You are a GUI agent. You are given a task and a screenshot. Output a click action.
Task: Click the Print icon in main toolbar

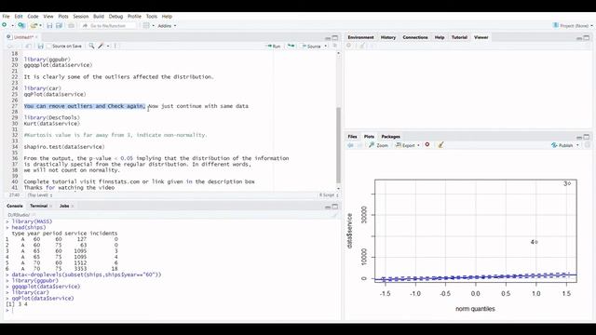pyautogui.click(x=71, y=25)
